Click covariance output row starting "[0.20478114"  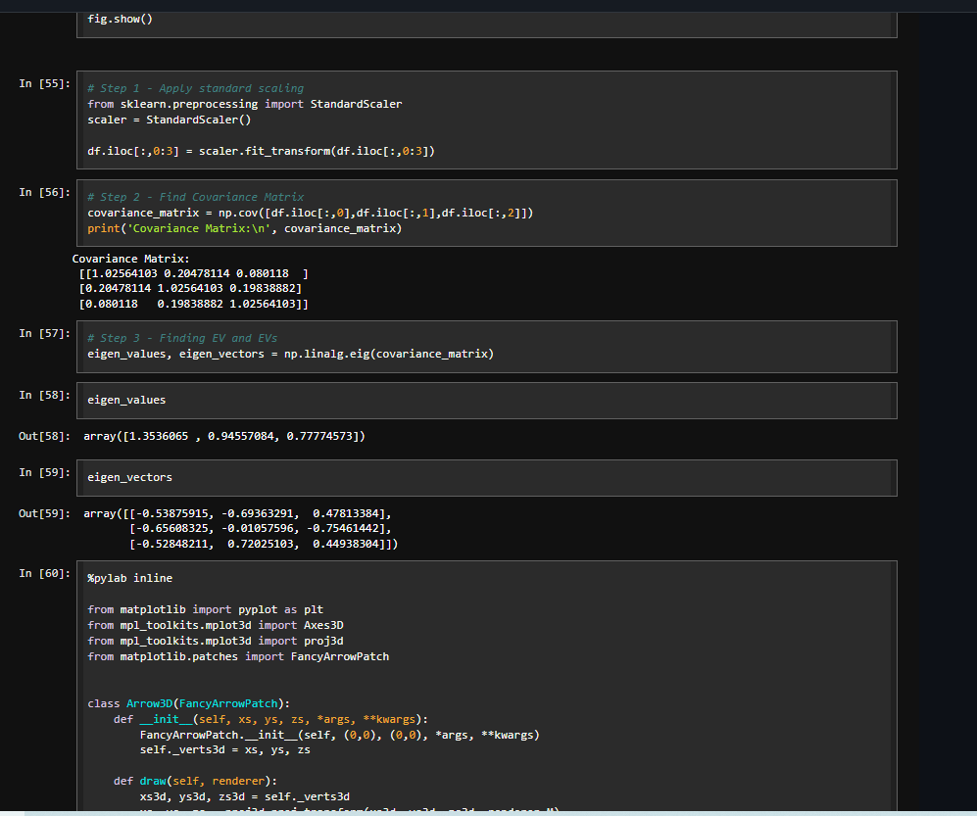click(190, 288)
